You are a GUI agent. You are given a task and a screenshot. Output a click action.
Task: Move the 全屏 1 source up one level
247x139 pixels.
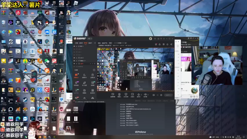click(90, 64)
